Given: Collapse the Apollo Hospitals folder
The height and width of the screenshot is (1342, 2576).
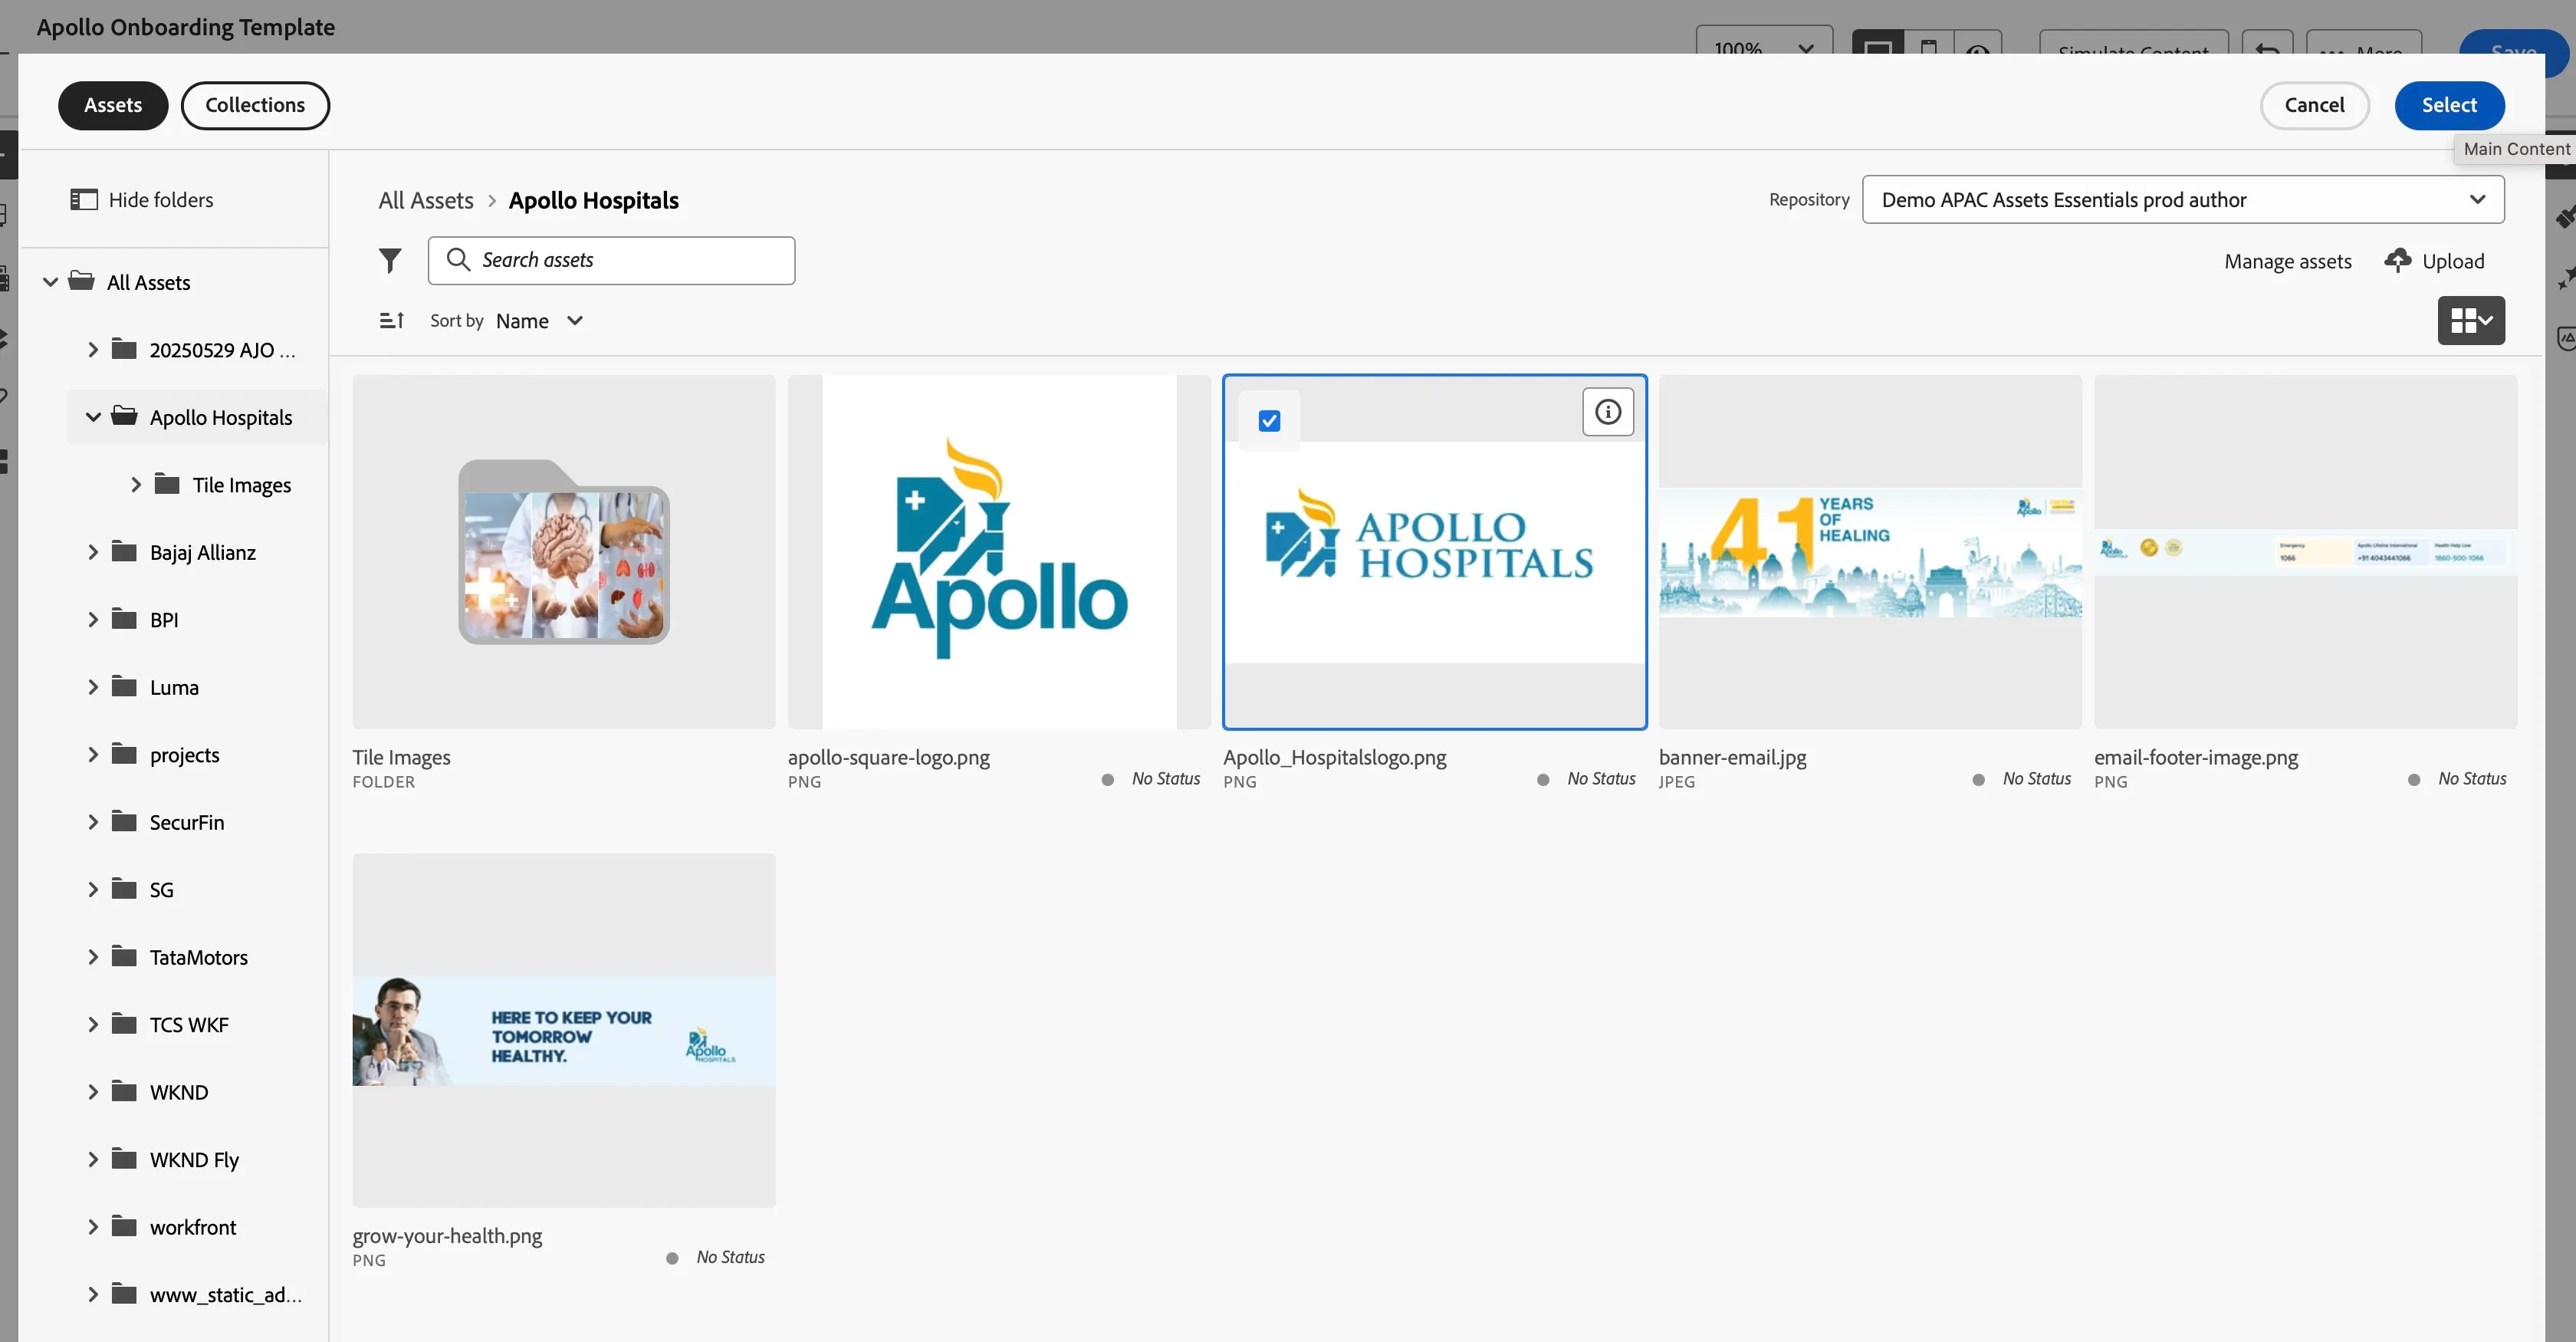Looking at the screenshot, I should coord(93,417).
